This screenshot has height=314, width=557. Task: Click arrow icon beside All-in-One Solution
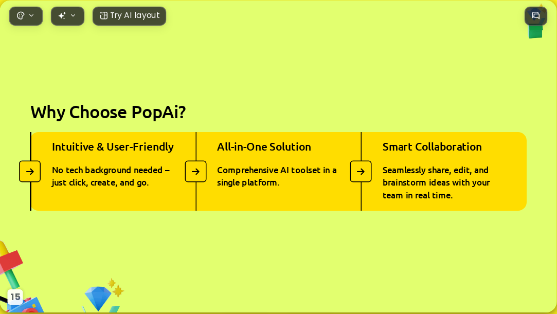pyautogui.click(x=196, y=171)
